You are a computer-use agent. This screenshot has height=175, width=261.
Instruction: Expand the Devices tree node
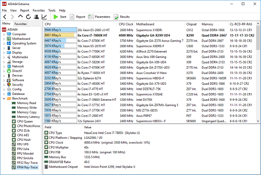(x=4, y=76)
